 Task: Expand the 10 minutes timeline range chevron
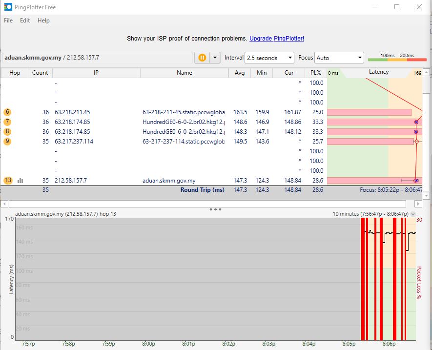[x=413, y=214]
